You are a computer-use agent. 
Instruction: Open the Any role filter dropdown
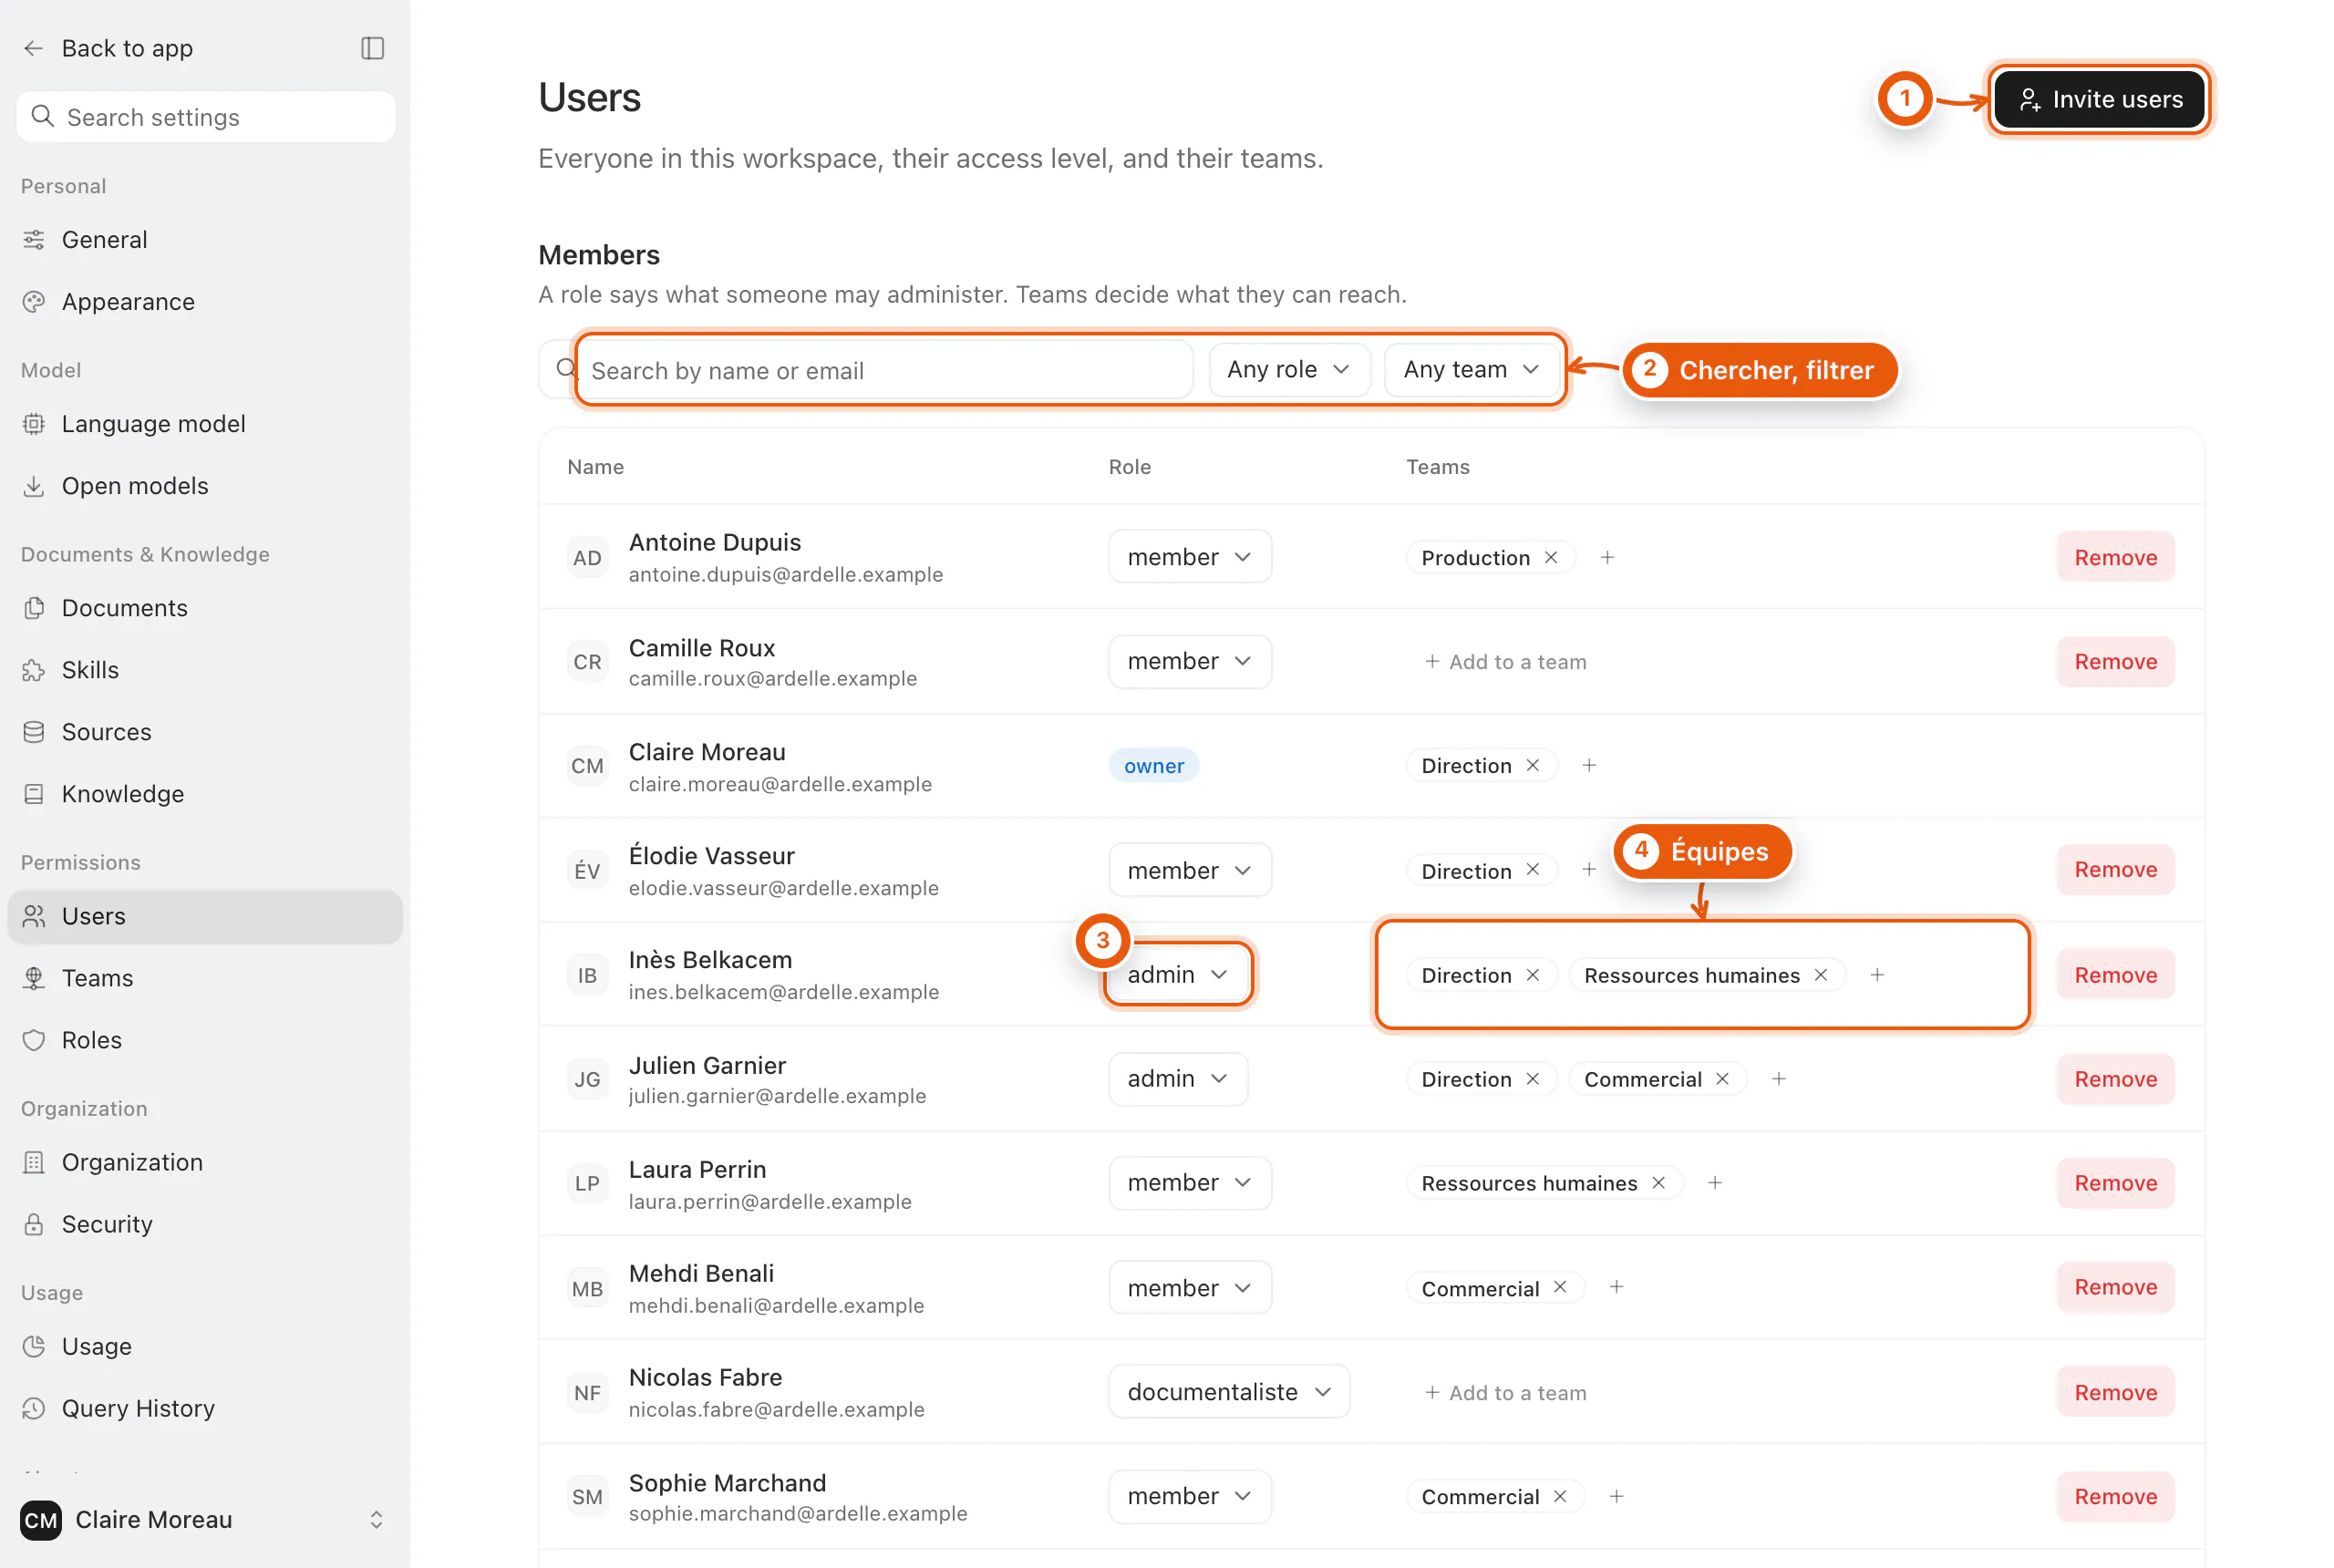1289,369
